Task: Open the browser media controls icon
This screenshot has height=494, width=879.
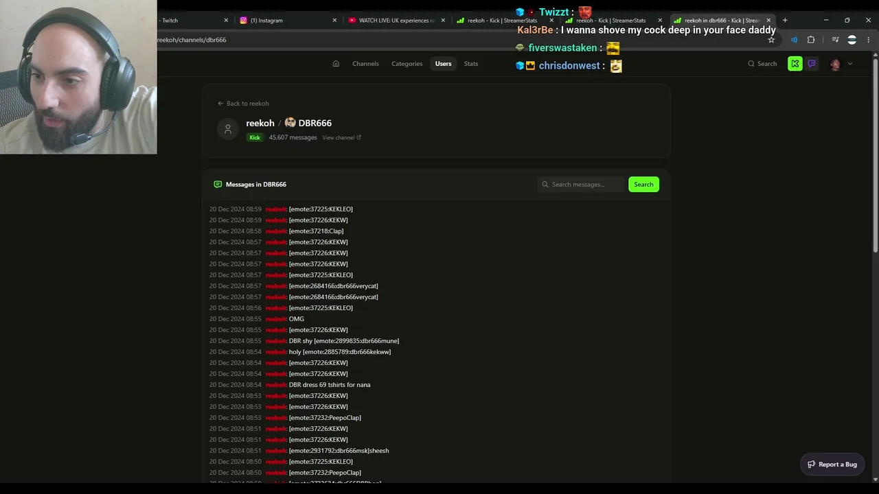Action: 835,40
